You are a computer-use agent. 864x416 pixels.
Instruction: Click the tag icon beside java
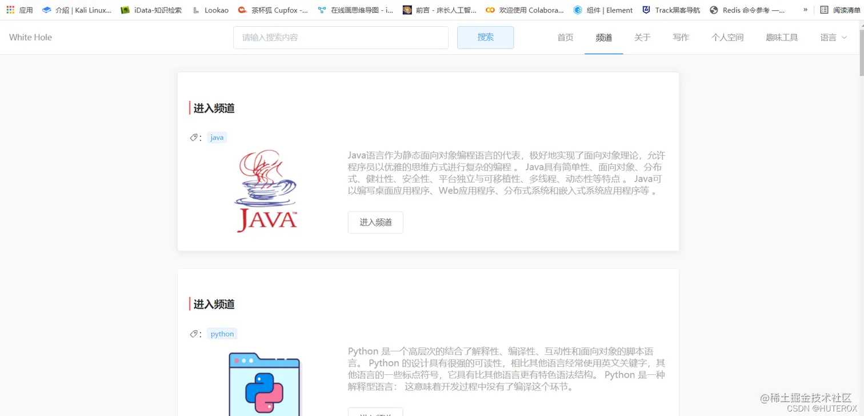(x=194, y=138)
